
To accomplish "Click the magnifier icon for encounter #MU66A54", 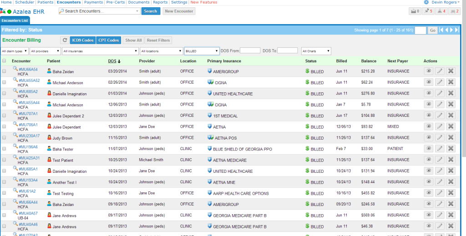I will (x=15, y=69).
